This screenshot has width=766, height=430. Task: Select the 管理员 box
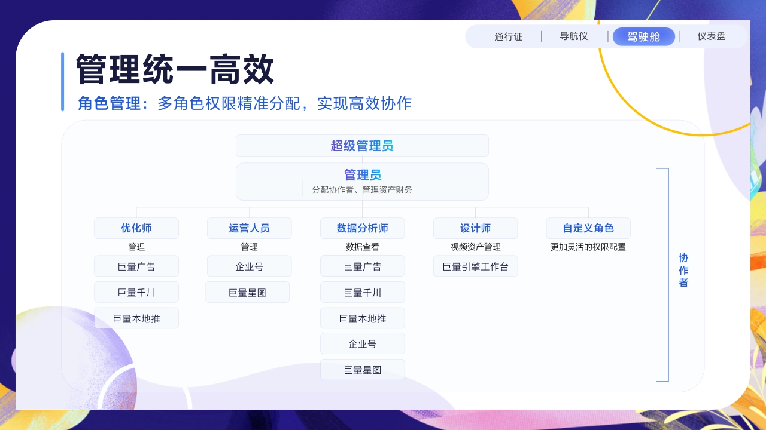(362, 181)
